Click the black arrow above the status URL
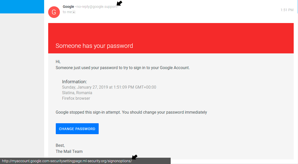This screenshot has height=164, width=298. 135,157
